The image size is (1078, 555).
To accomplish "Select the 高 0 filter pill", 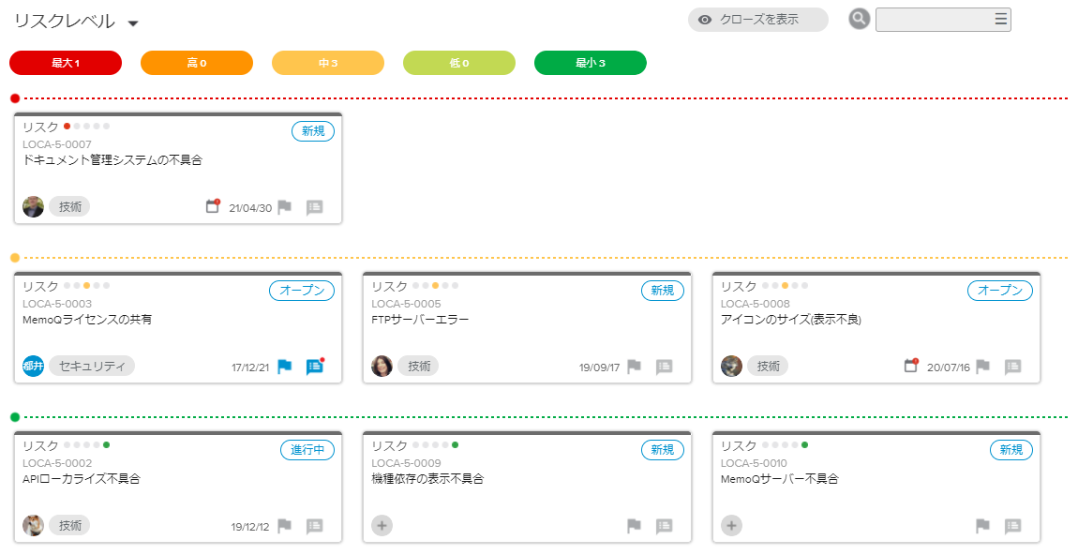I will [x=197, y=63].
